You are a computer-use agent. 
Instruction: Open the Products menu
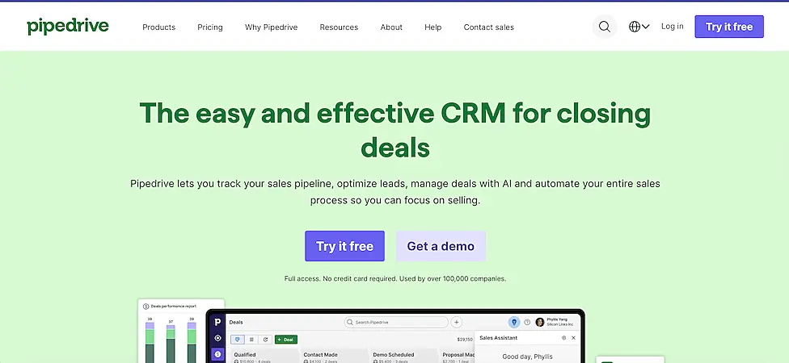tap(159, 27)
